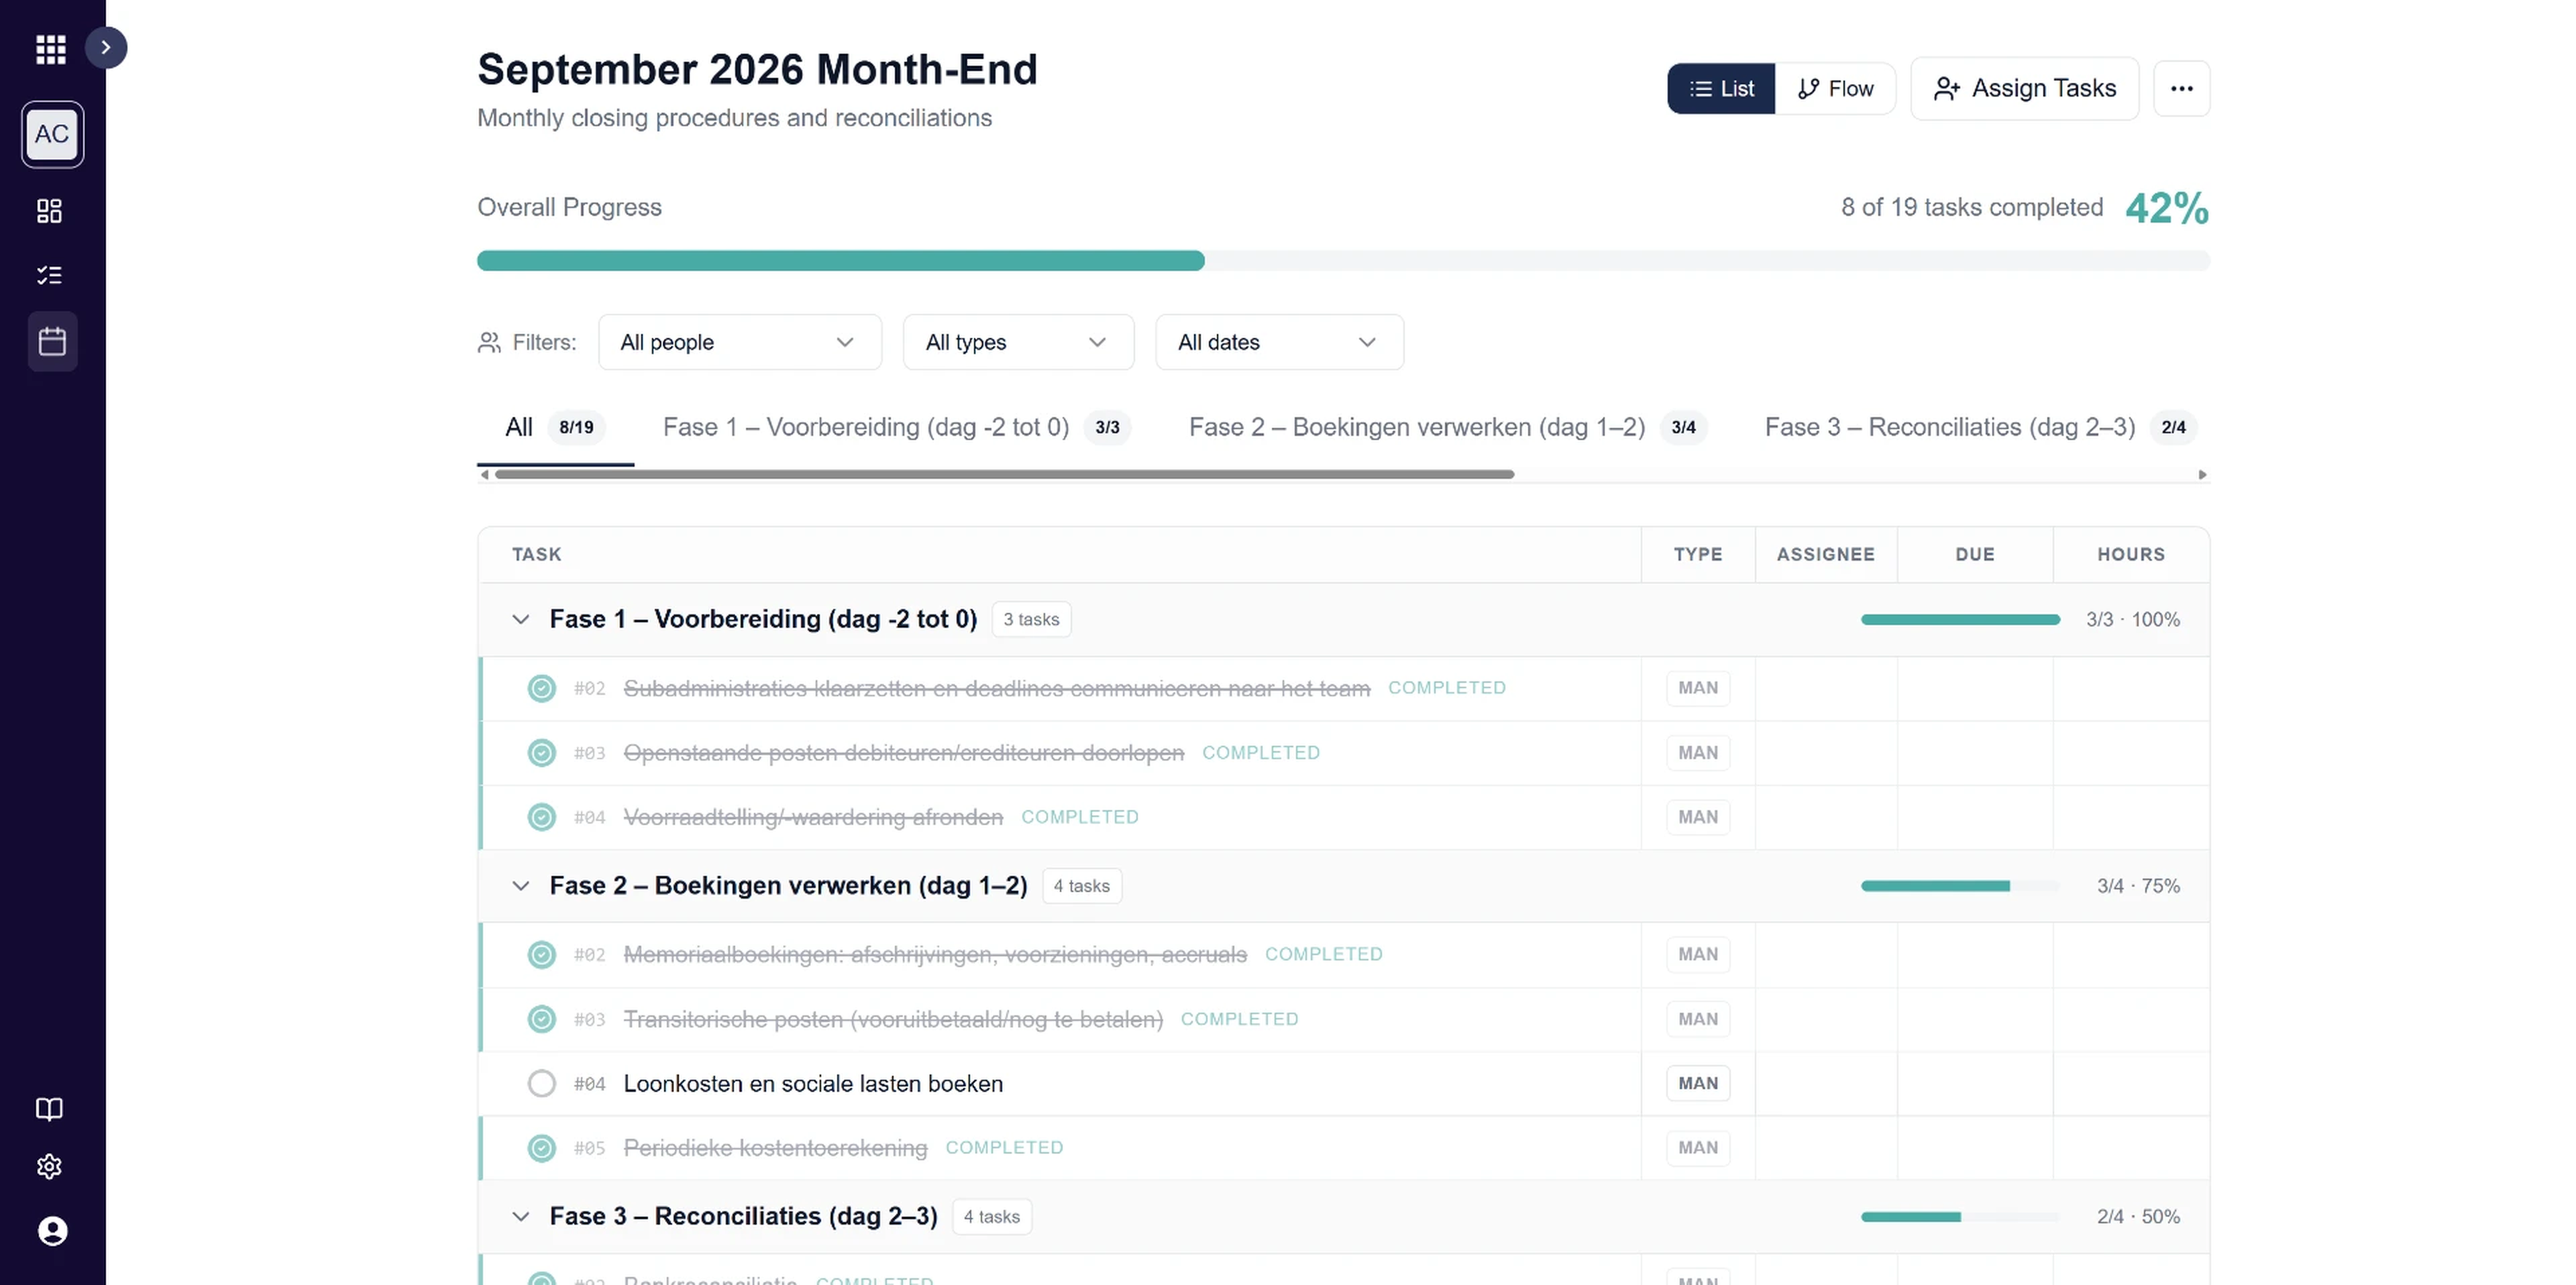Image resolution: width=2576 pixels, height=1285 pixels.
Task: Click MAN type badge for Loonkosten row
Action: (x=1698, y=1084)
